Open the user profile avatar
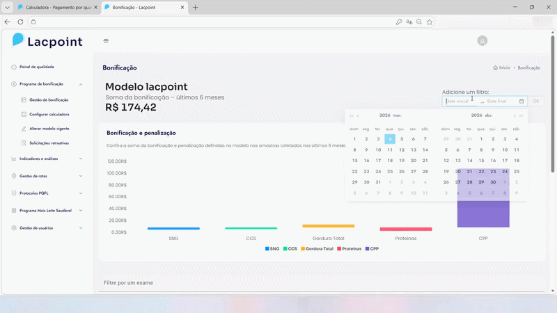 482,41
